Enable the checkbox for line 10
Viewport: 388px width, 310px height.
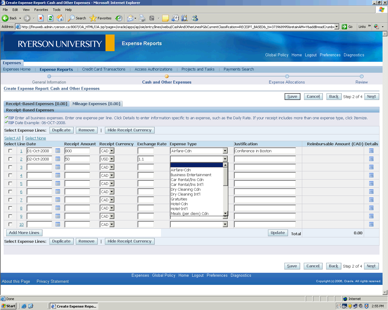click(x=10, y=224)
